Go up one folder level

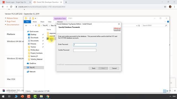[36, 26]
